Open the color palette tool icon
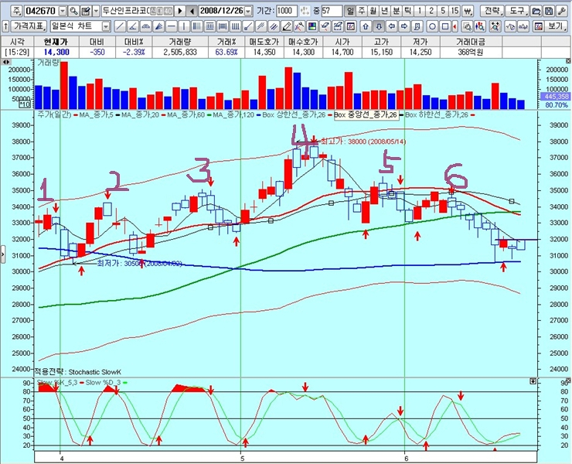The image size is (572, 464). [x=312, y=26]
